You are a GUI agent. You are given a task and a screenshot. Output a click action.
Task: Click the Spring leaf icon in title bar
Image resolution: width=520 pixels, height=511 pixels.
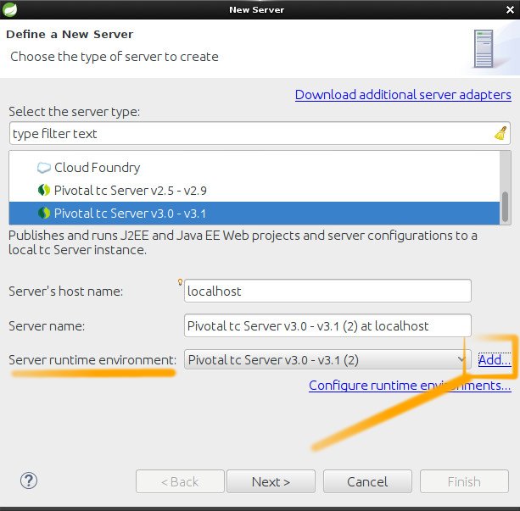[9, 9]
